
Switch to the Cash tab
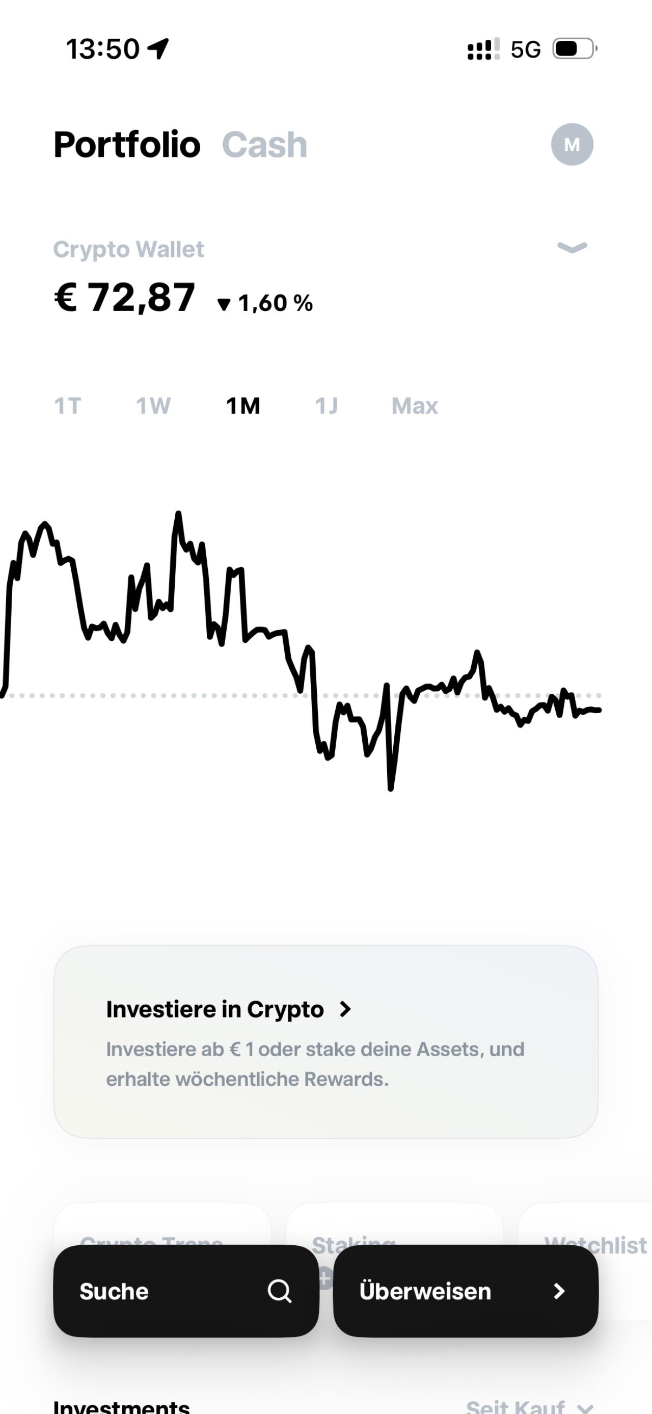(x=264, y=145)
